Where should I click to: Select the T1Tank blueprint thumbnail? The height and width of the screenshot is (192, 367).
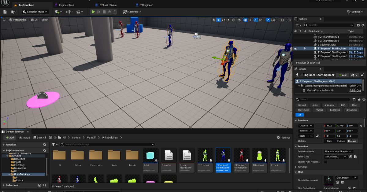[x=277, y=158]
